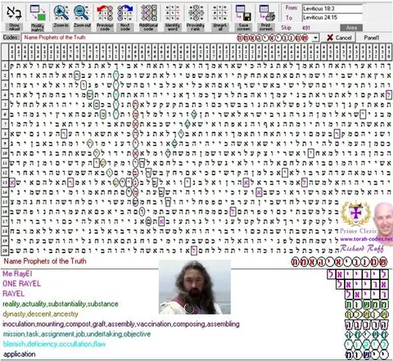393x361 pixels.
Task: Click the To field showing Leviticus 24:15
Action: click(x=332, y=17)
